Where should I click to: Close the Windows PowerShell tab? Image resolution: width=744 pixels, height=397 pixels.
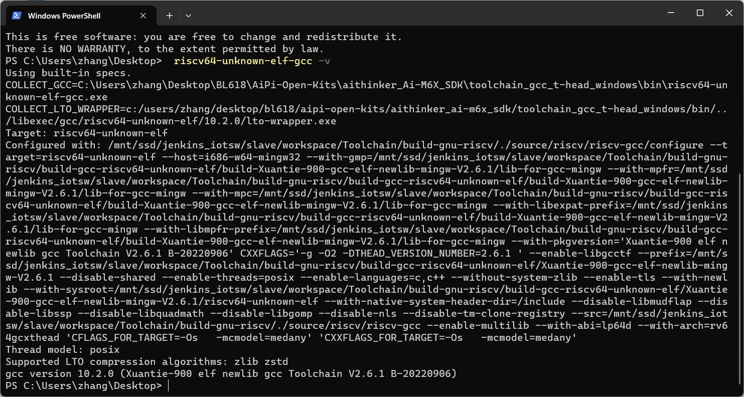143,16
